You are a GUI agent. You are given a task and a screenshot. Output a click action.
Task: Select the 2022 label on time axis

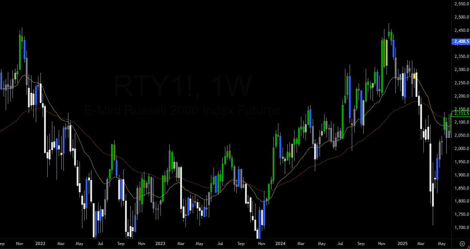point(40,244)
